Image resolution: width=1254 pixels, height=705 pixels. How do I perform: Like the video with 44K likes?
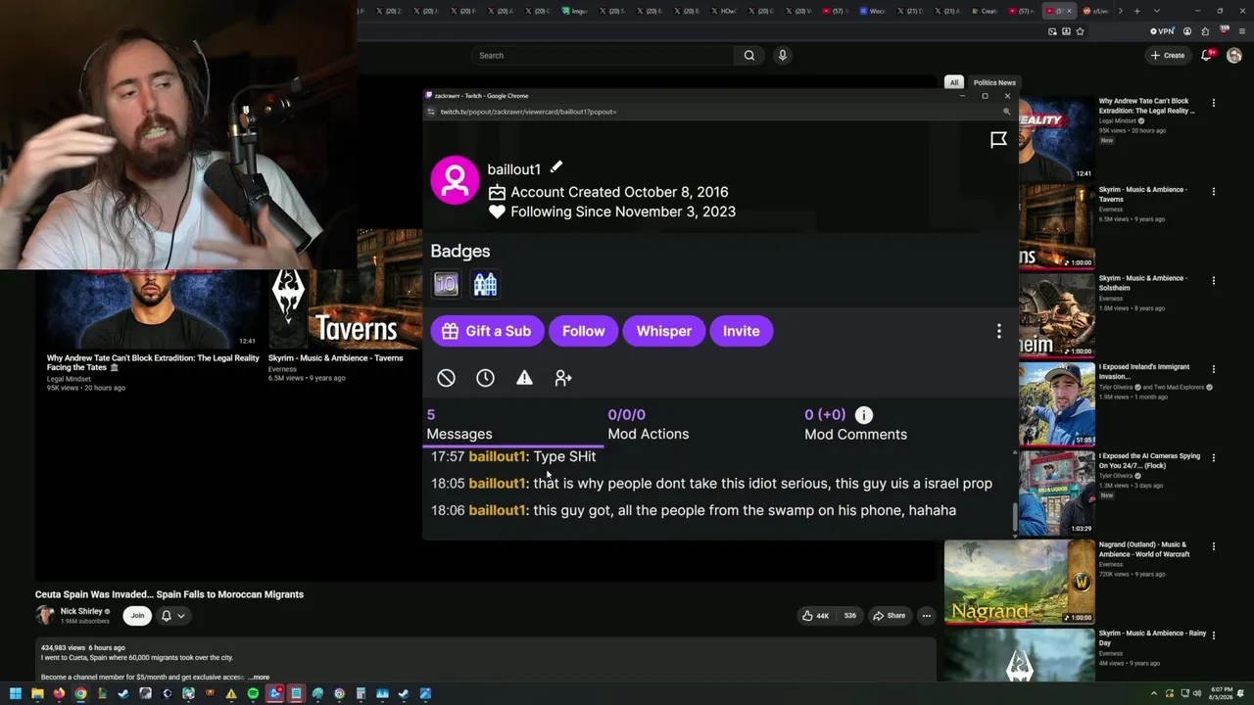coord(816,616)
